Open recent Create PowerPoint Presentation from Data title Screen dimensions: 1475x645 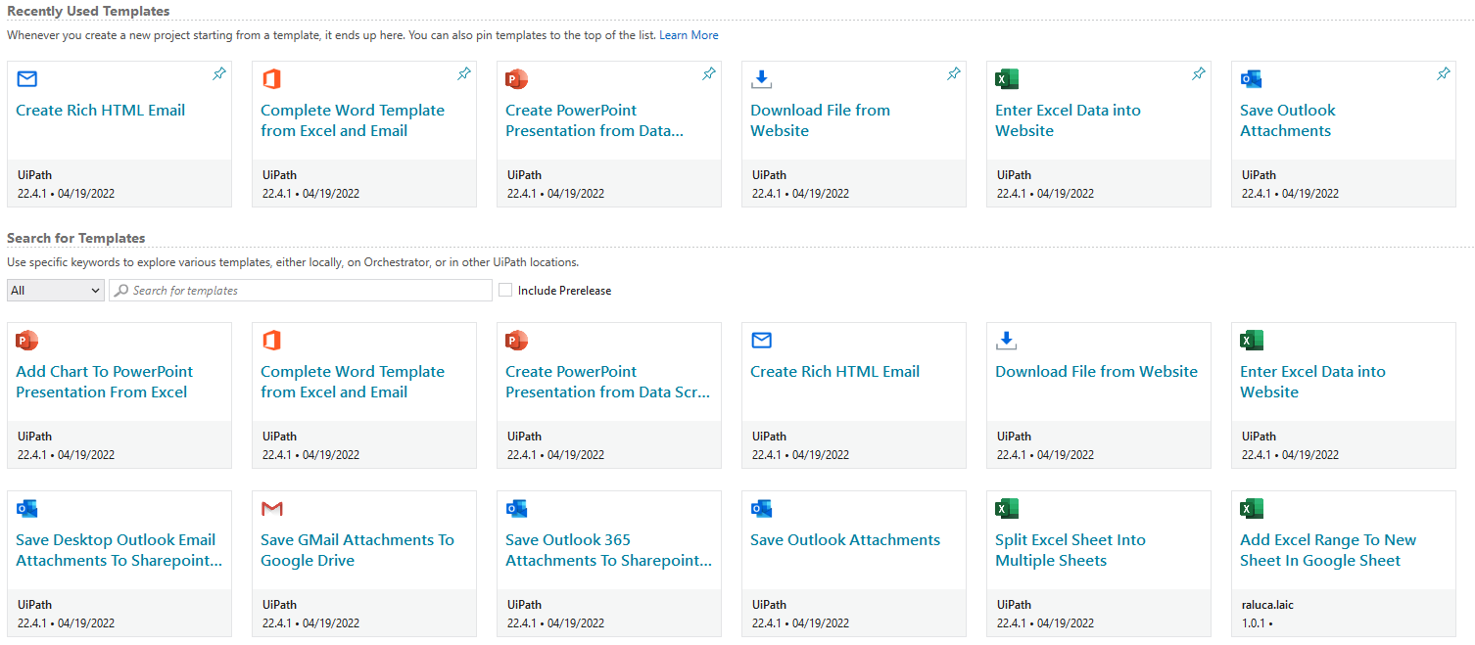595,120
